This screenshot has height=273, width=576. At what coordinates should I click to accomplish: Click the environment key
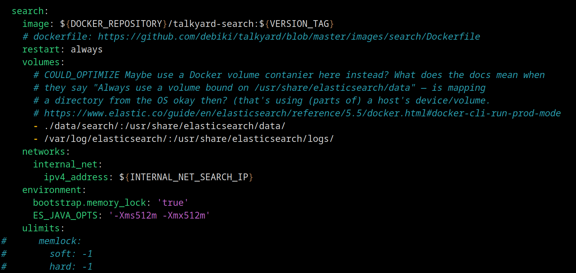(x=52, y=190)
